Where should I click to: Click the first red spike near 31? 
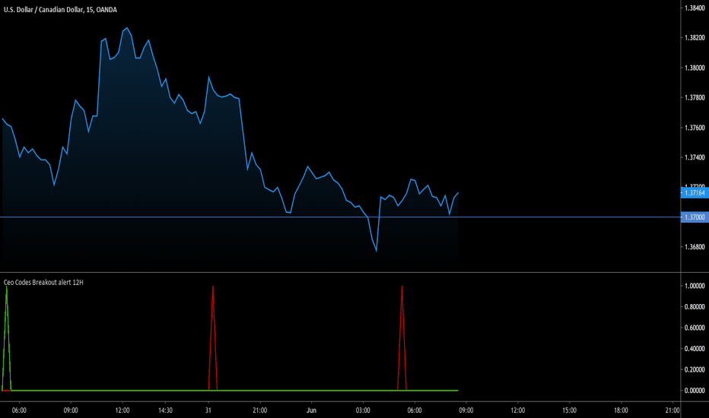[x=213, y=338]
